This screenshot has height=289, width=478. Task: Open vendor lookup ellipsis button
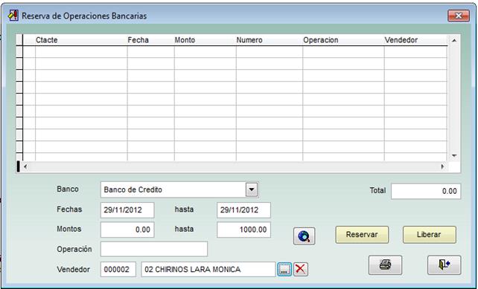pyautogui.click(x=284, y=269)
